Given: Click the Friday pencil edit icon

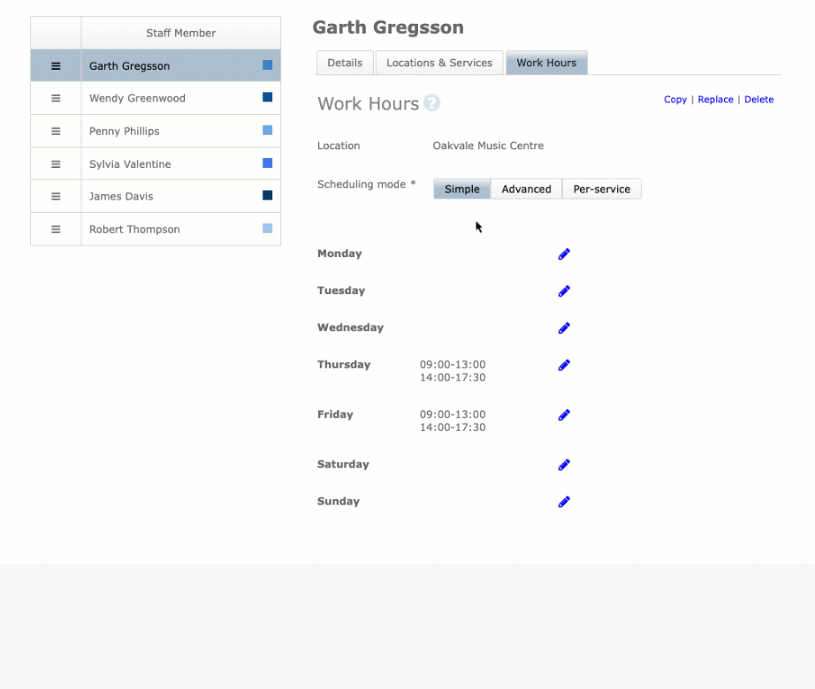Looking at the screenshot, I should 564,415.
